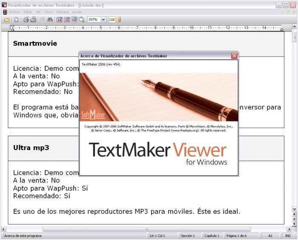Click the 'Smartmovie' heading in the document
Image resolution: width=298 pixels, height=240 pixels.
[35, 43]
